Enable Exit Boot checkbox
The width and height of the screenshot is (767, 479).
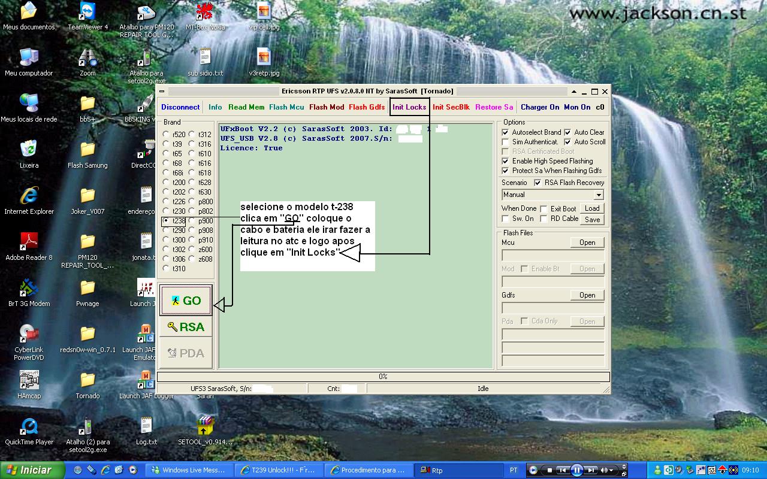click(543, 209)
